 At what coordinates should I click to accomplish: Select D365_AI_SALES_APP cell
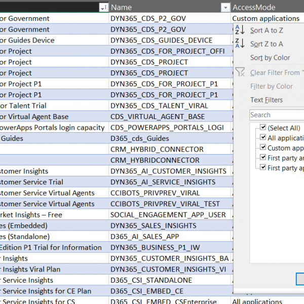point(170,237)
